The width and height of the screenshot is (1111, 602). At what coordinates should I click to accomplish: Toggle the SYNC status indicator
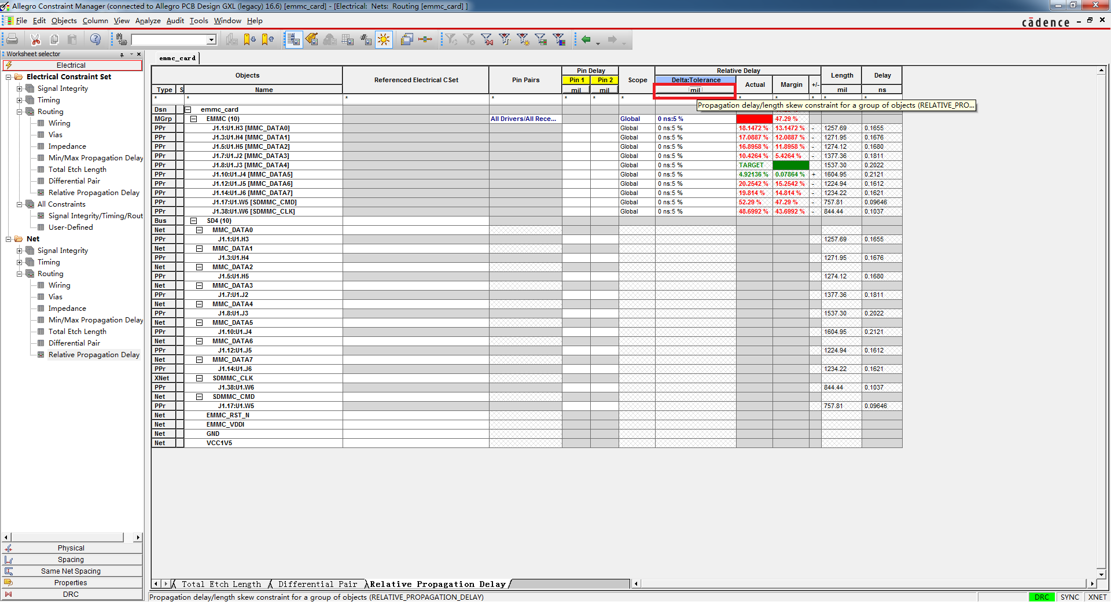(x=1070, y=597)
